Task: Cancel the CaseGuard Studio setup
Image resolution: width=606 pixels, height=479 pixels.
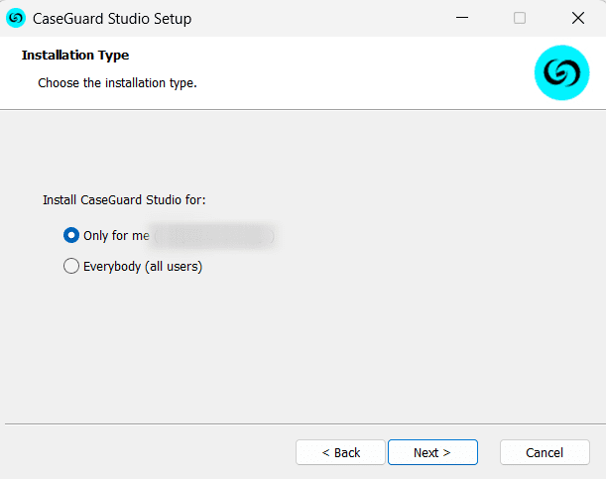Action: coord(545,452)
